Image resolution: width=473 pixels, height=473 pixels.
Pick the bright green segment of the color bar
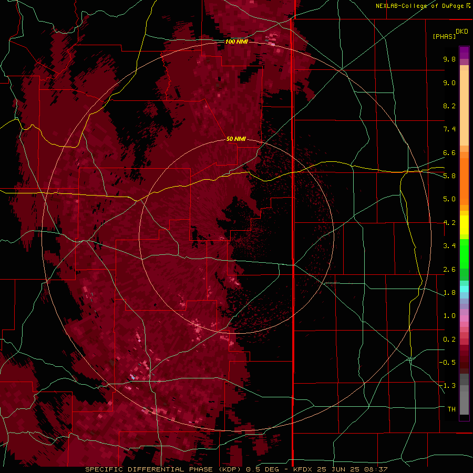(464, 254)
